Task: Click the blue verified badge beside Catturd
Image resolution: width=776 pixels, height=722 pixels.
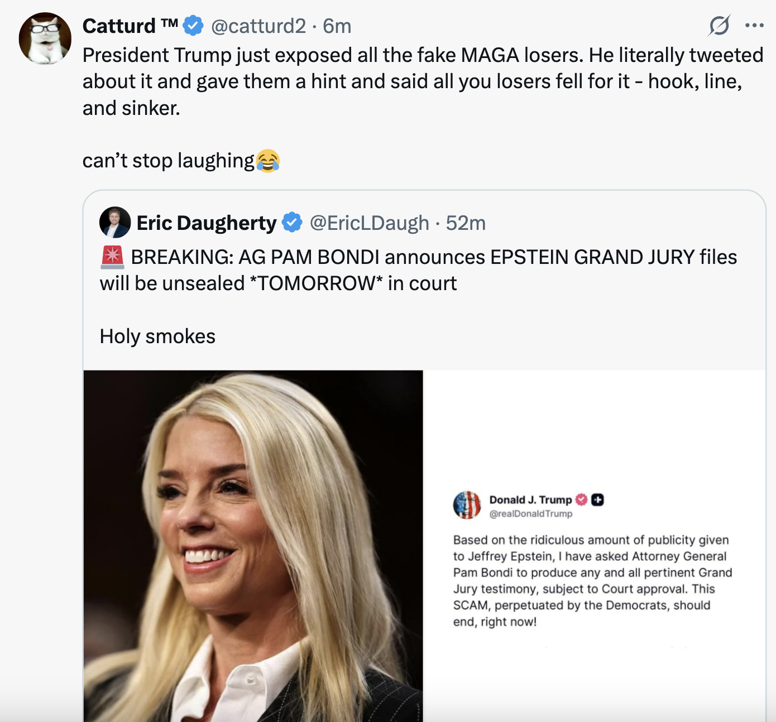Action: (193, 26)
